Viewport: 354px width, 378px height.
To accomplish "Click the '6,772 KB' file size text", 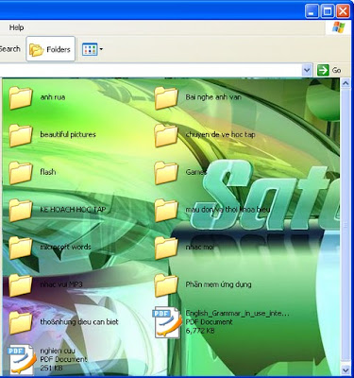I will [200, 331].
